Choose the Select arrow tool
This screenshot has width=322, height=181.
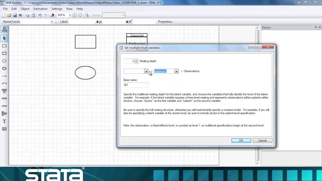tap(4, 38)
